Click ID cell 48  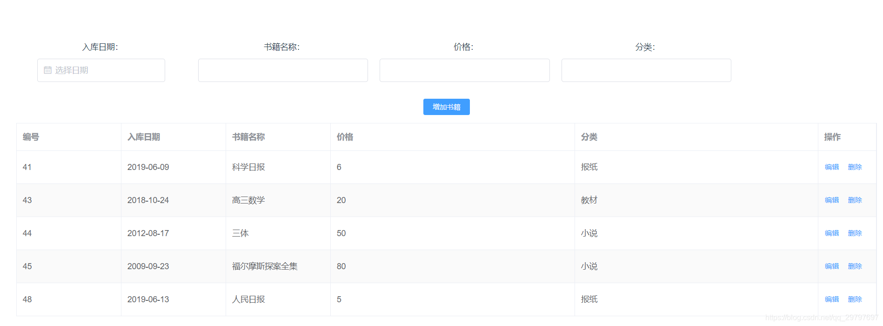point(69,299)
